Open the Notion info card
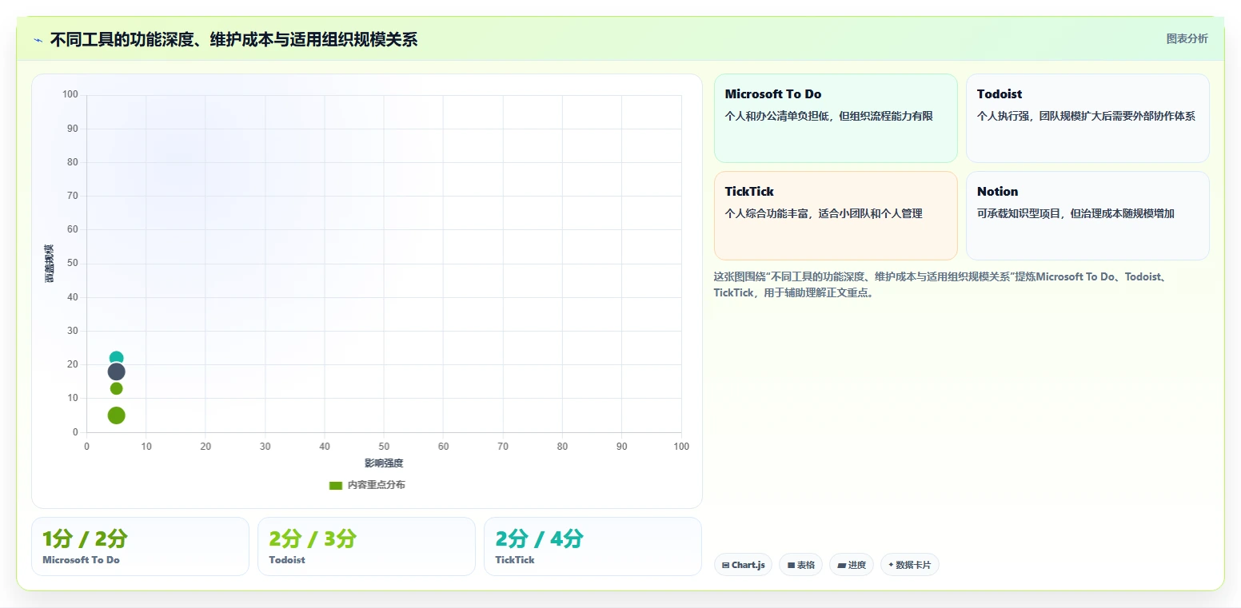1241x608 pixels. [1087, 216]
